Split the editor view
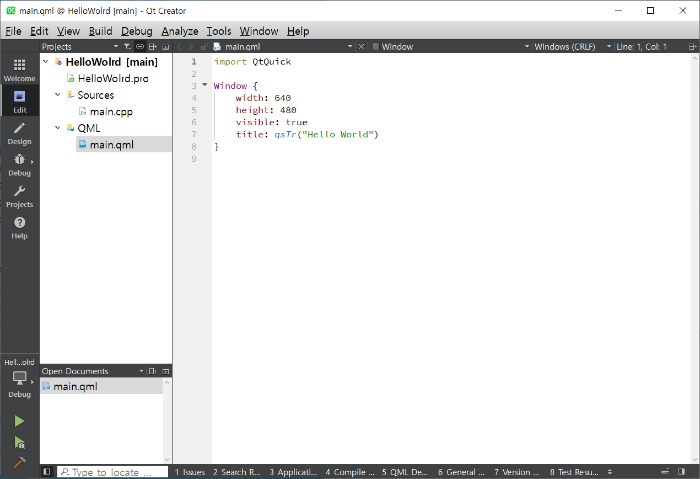 click(693, 47)
